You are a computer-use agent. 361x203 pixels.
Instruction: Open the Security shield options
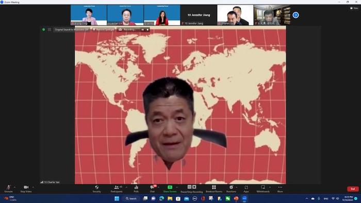pyautogui.click(x=97, y=188)
